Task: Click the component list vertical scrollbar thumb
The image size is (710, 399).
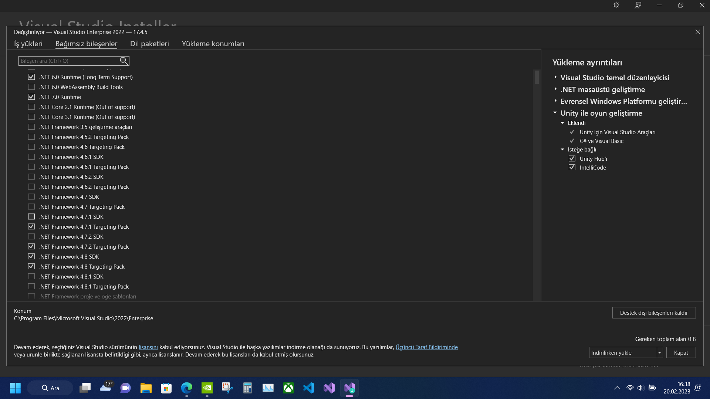Action: pos(537,77)
